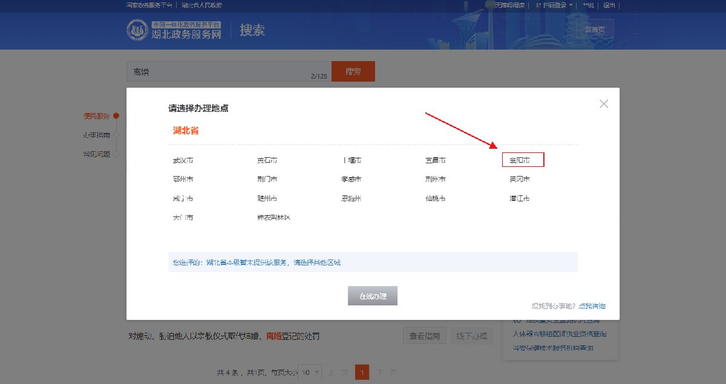Open 国家政务服务平台 link in top bar

(x=149, y=5)
